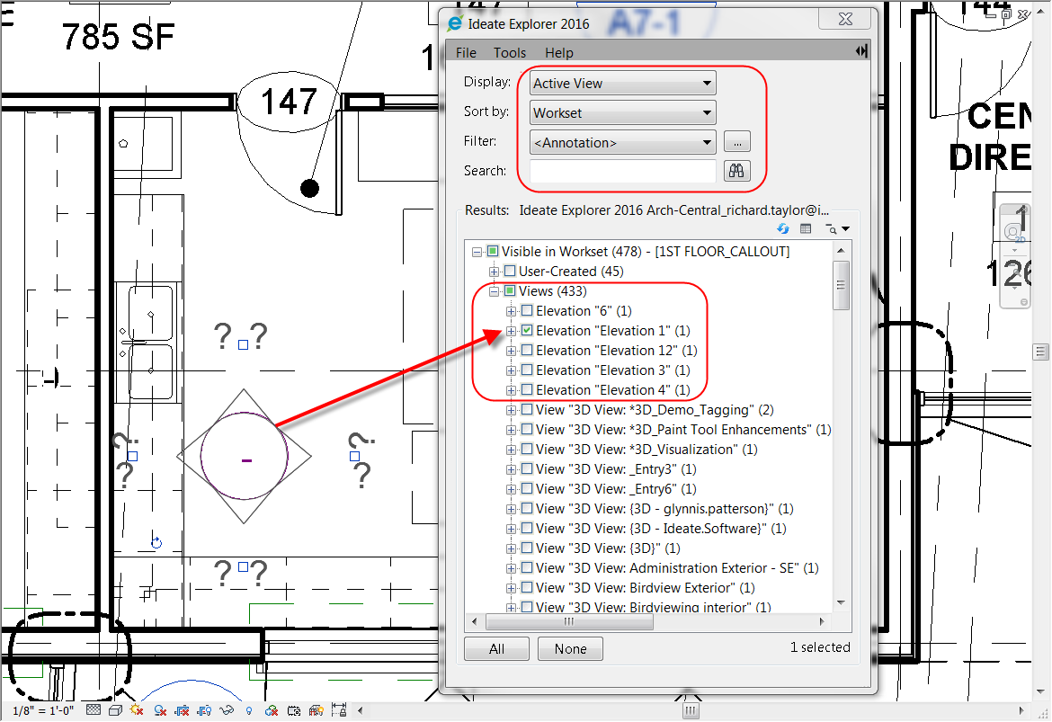The height and width of the screenshot is (722, 1052).
Task: Click the results list vertical scrollbar thumb
Action: pyautogui.click(x=841, y=285)
